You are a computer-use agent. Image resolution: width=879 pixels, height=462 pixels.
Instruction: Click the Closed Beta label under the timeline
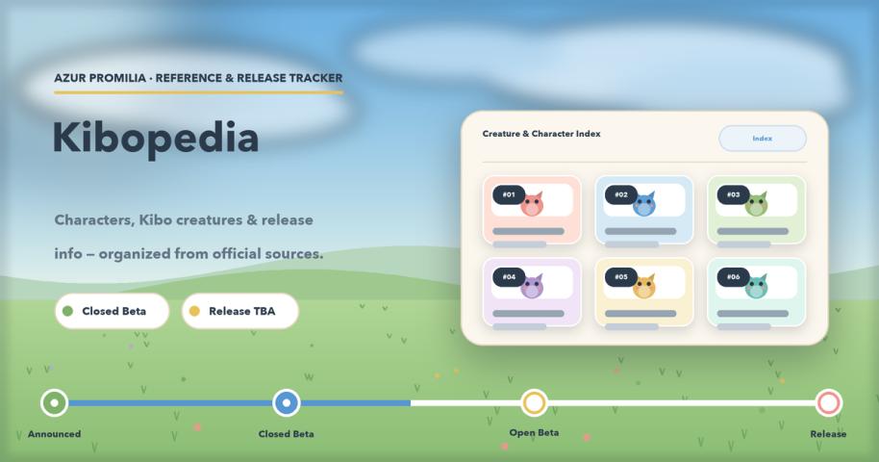click(287, 434)
